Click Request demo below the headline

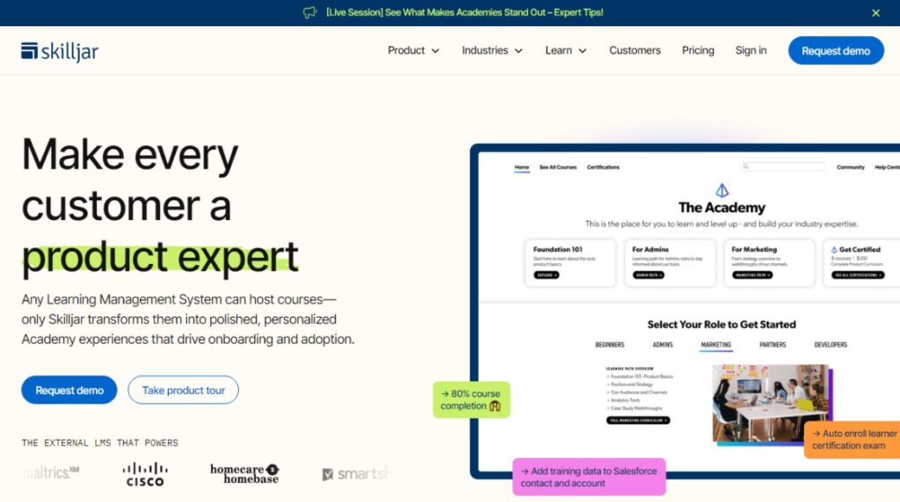click(69, 390)
